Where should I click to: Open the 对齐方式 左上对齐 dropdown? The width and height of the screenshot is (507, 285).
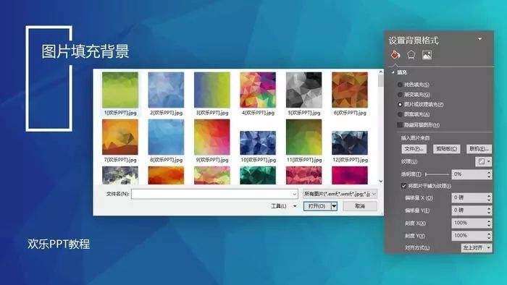tap(477, 247)
